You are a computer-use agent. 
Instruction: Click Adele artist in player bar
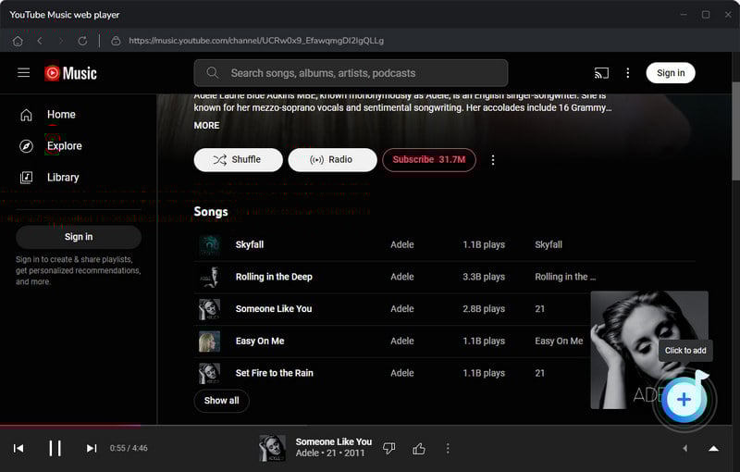[x=307, y=453]
